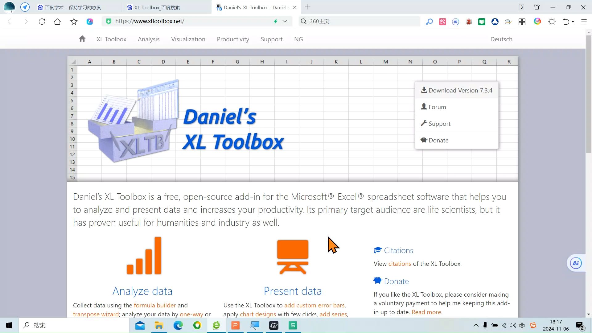
Task: Open the Support menu in navigation bar
Action: [271, 39]
